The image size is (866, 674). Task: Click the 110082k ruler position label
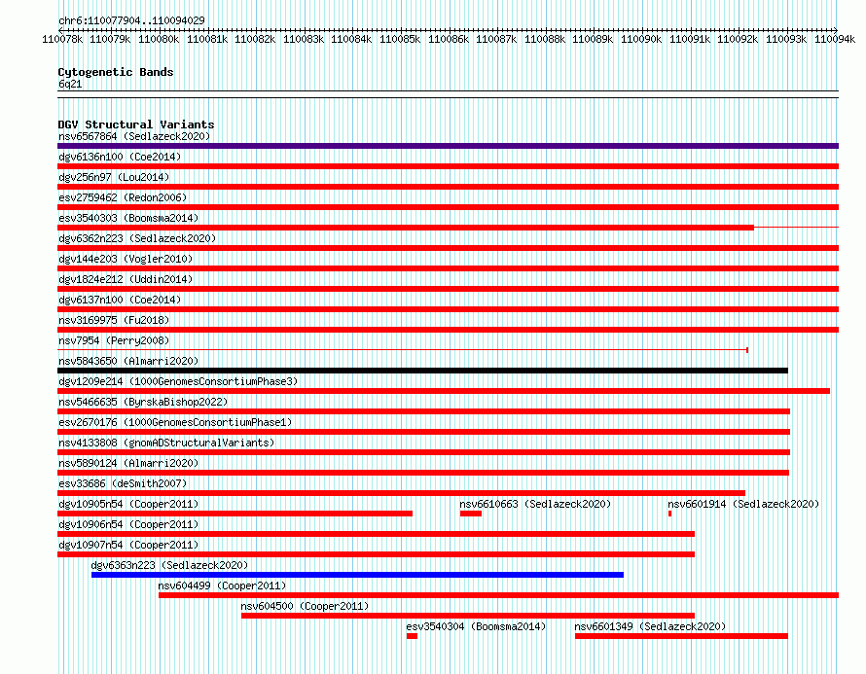[x=255, y=39]
